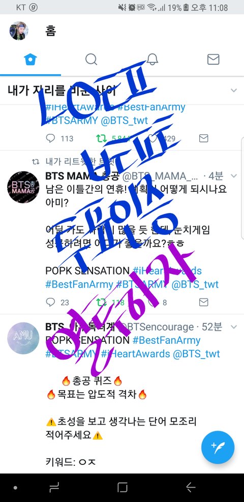Open BTS MAMA account avatar
The width and height of the screenshot is (244, 502).
coord(23,187)
